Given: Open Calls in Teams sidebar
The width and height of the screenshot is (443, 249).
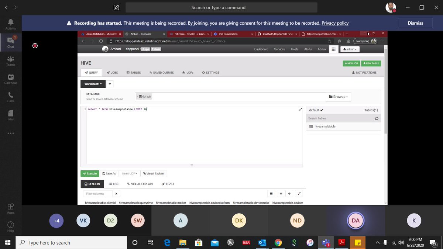Looking at the screenshot, I should point(11,97).
